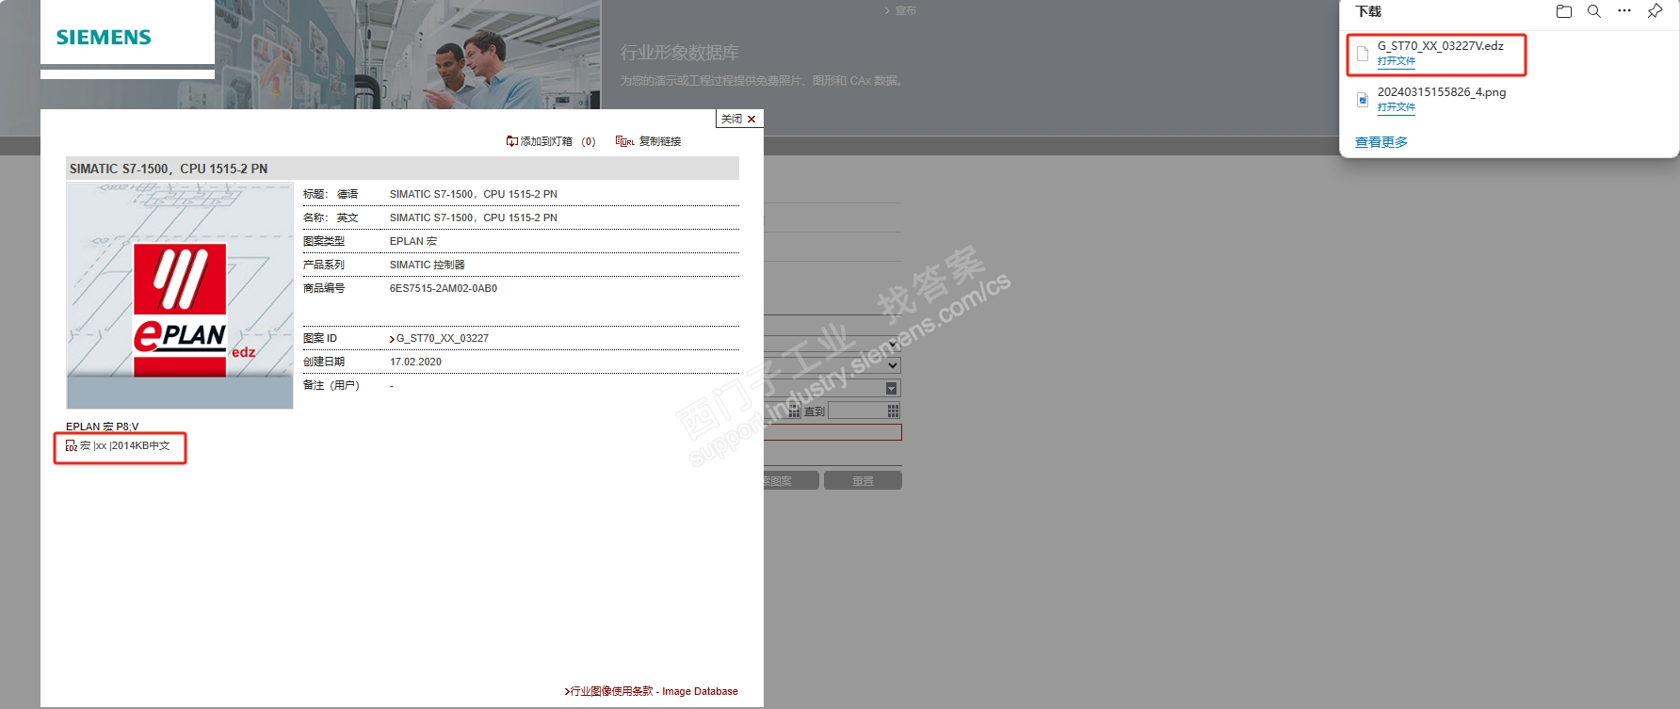Click the file name G_ST70_XX_03227V.edz
Image resolution: width=1680 pixels, height=709 pixels.
pyautogui.click(x=1441, y=45)
